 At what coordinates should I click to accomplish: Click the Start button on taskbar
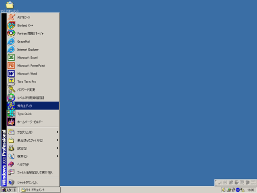[x=9, y=190]
